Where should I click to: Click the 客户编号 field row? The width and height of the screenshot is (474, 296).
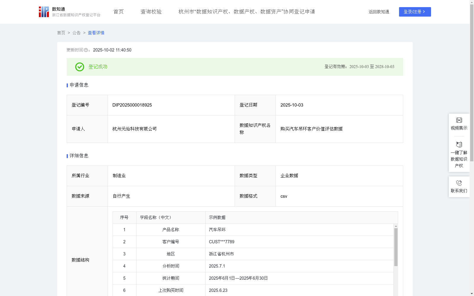253,242
